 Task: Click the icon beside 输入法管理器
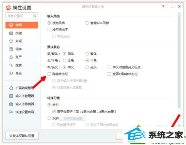11,96
